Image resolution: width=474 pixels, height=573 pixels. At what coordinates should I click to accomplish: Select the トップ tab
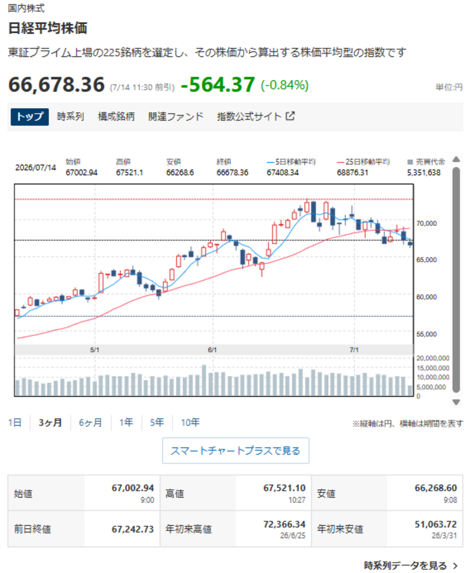[30, 117]
